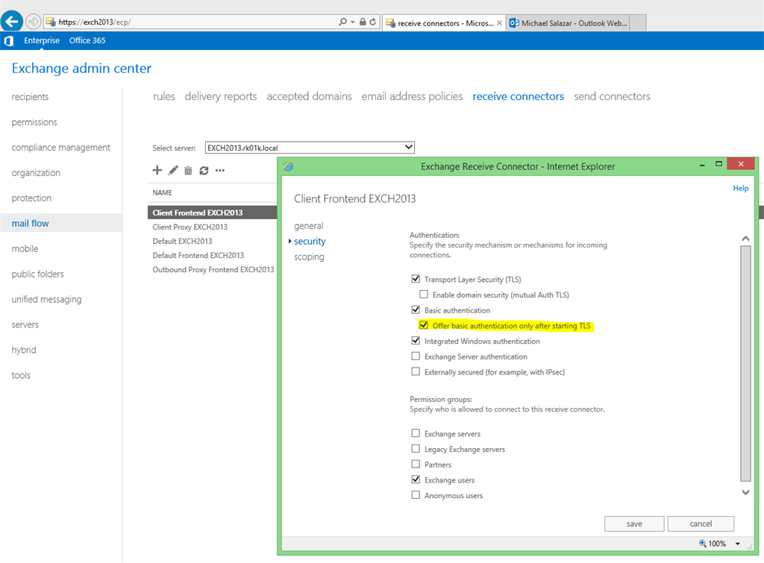Edit selected connector with pencil icon
Image resolution: width=764 pixels, height=563 pixels.
[x=173, y=170]
